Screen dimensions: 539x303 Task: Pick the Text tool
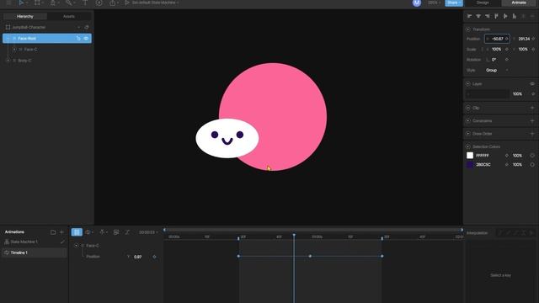click(x=84, y=3)
